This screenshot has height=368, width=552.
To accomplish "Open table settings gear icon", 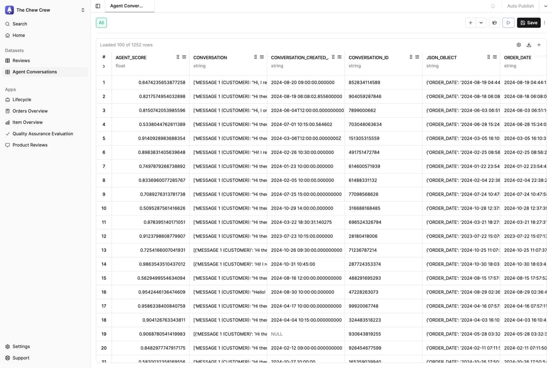I will pyautogui.click(x=518, y=45).
